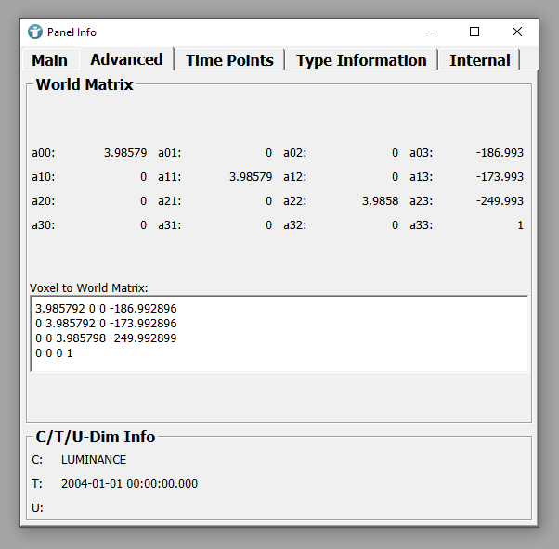
Task: Click the a11 matrix value
Action: tap(251, 177)
